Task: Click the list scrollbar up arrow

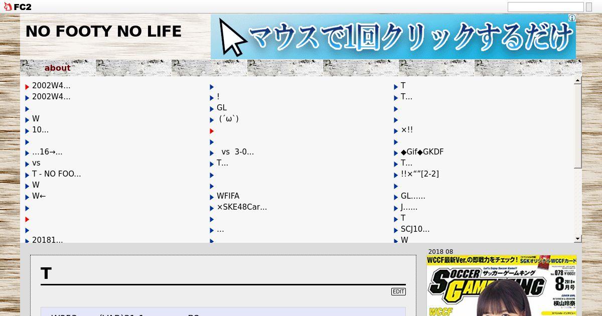Action: click(577, 80)
